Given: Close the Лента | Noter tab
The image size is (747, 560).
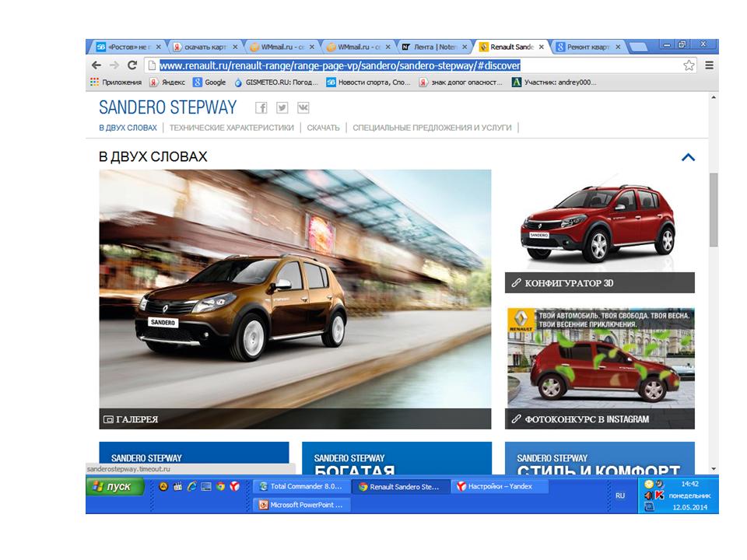Looking at the screenshot, I should 465,47.
